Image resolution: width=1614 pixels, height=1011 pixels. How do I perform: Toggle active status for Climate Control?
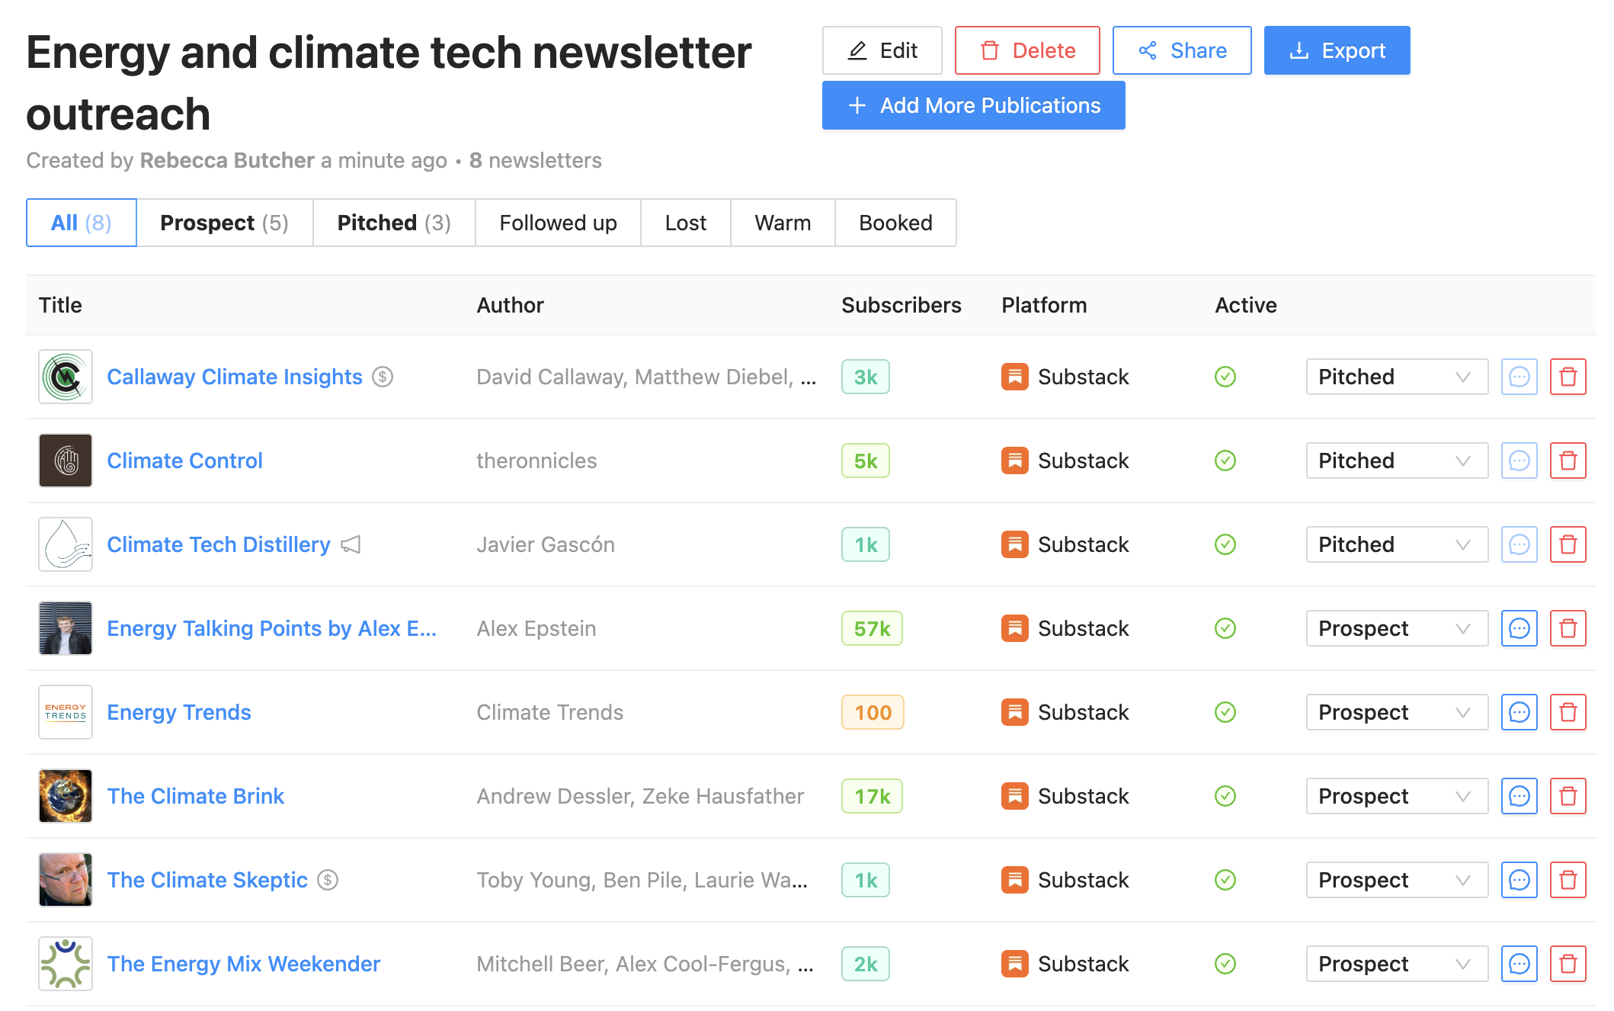tap(1225, 460)
